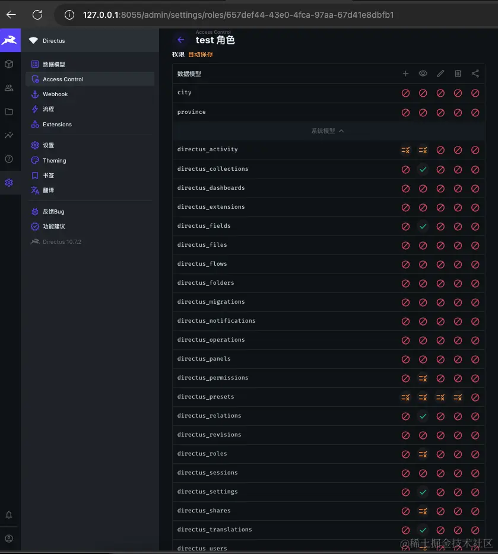This screenshot has height=554, width=498.
Task: Toggle update permission for province
Action: [440, 112]
